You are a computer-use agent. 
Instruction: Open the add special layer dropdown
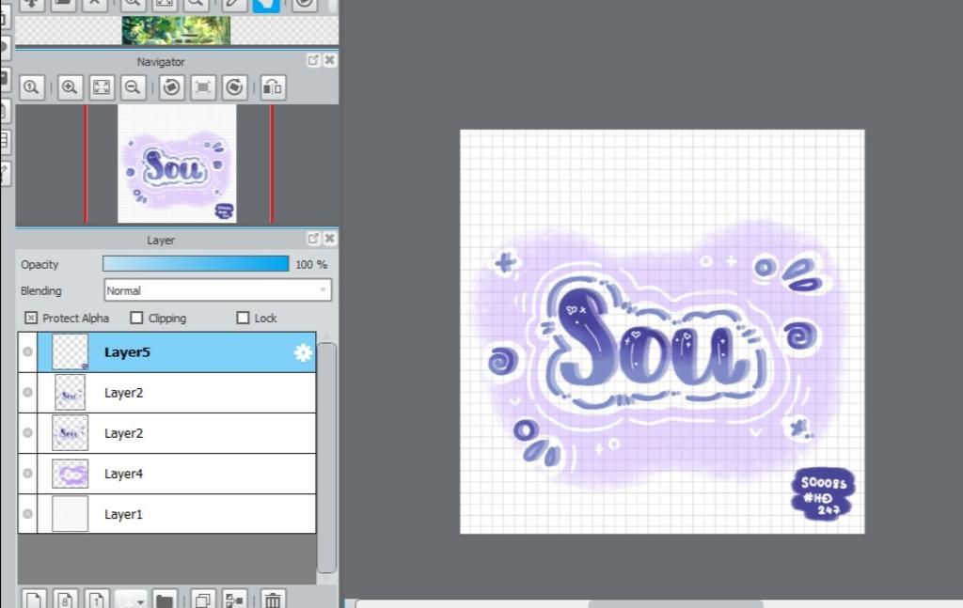pyautogui.click(x=131, y=599)
